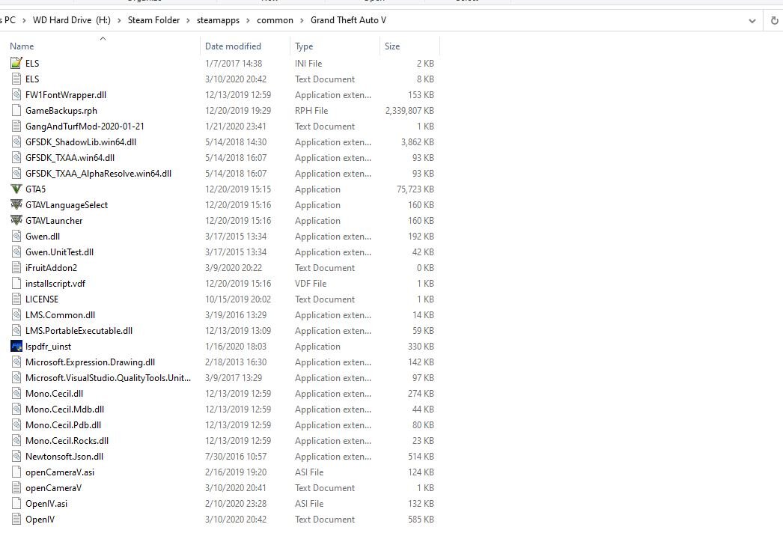Click Grand Theft Auto V in address bar
783x539 pixels.
pos(349,20)
